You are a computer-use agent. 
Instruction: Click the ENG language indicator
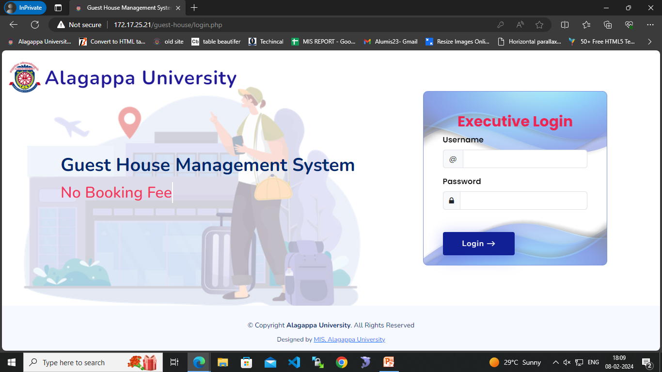pyautogui.click(x=593, y=362)
